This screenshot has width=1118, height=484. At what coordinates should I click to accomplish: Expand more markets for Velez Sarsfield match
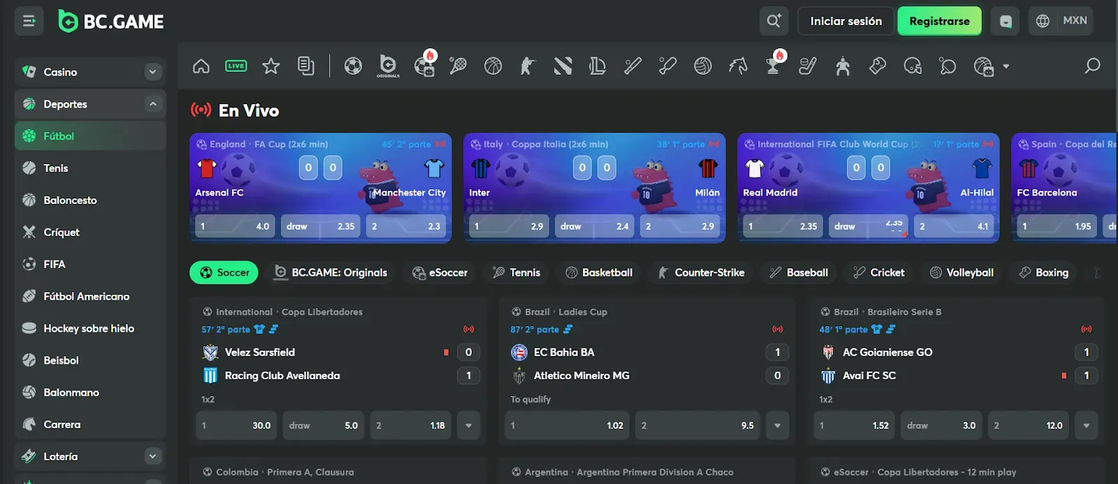[x=468, y=425]
